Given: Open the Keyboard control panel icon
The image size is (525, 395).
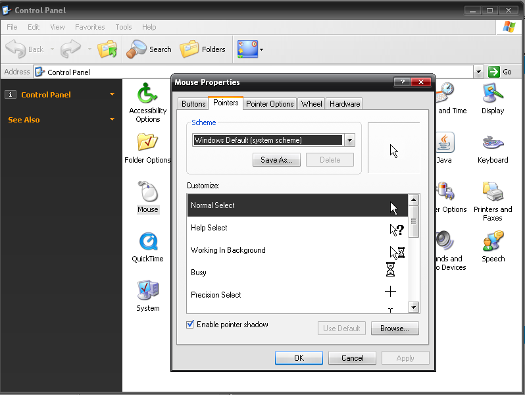Looking at the screenshot, I should point(493,149).
